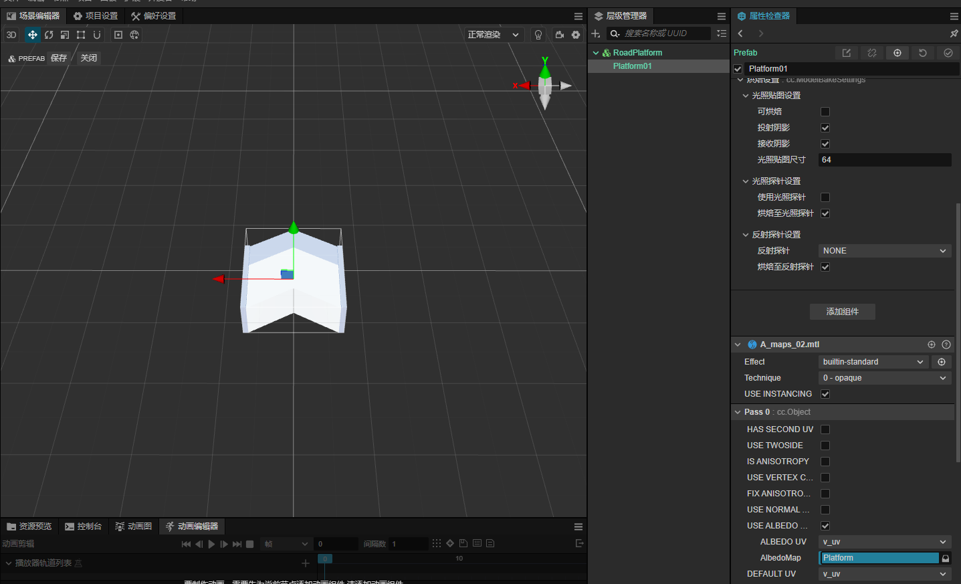Disable the USE INSTANCING checkbox

(x=825, y=394)
